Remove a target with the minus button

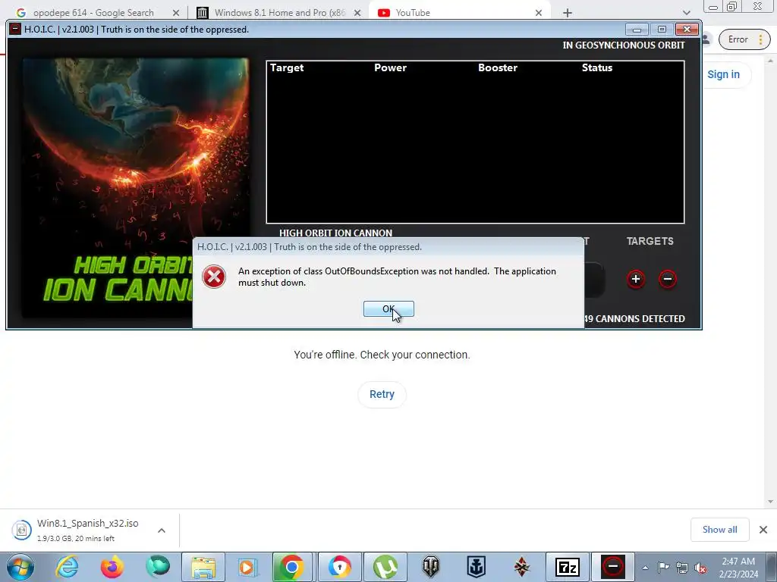pos(668,279)
